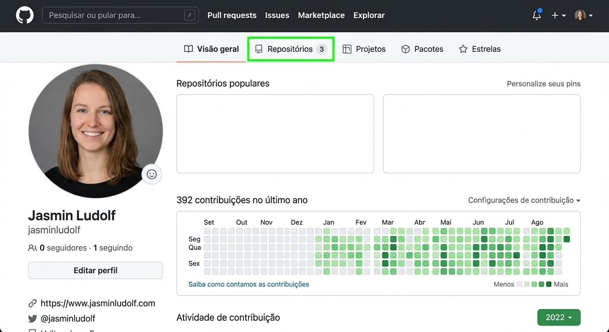This screenshot has width=609, height=332.
Task: Click the Mar month label in contribution graph
Action: pos(388,222)
